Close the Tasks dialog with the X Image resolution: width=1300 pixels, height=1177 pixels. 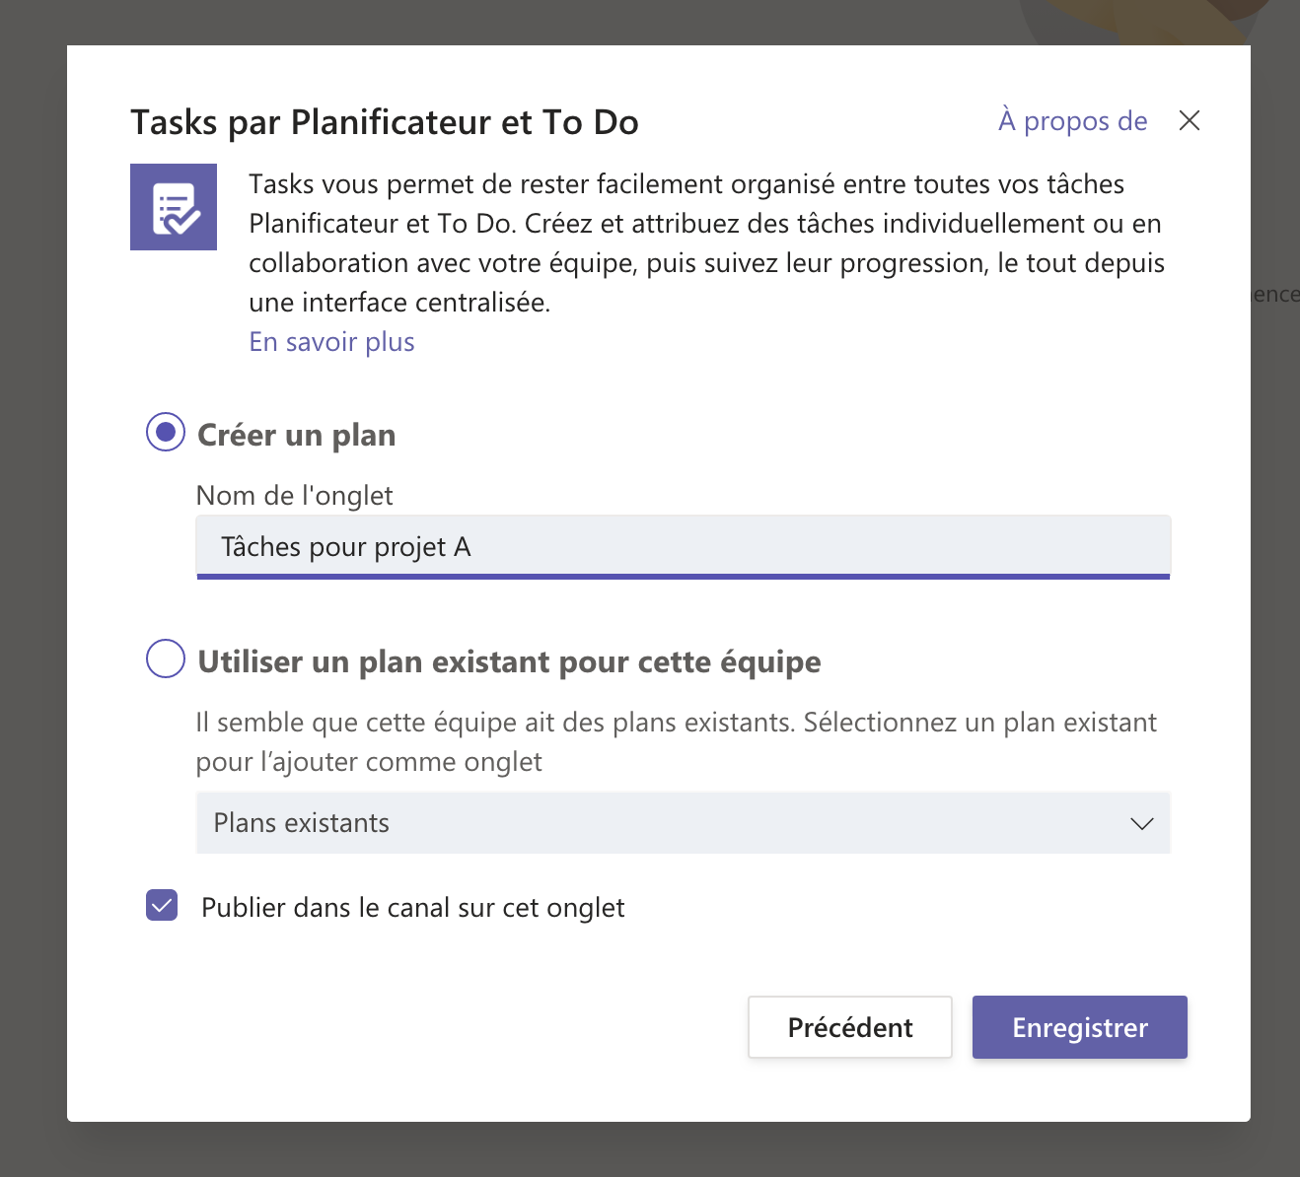pyautogui.click(x=1190, y=120)
